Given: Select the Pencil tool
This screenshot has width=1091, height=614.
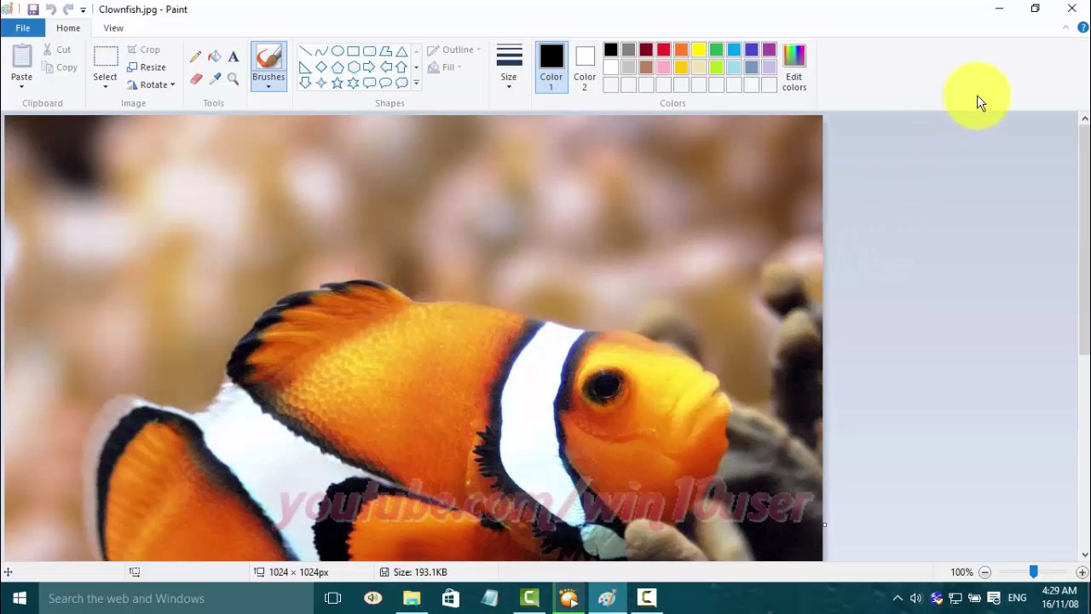Looking at the screenshot, I should click(195, 57).
